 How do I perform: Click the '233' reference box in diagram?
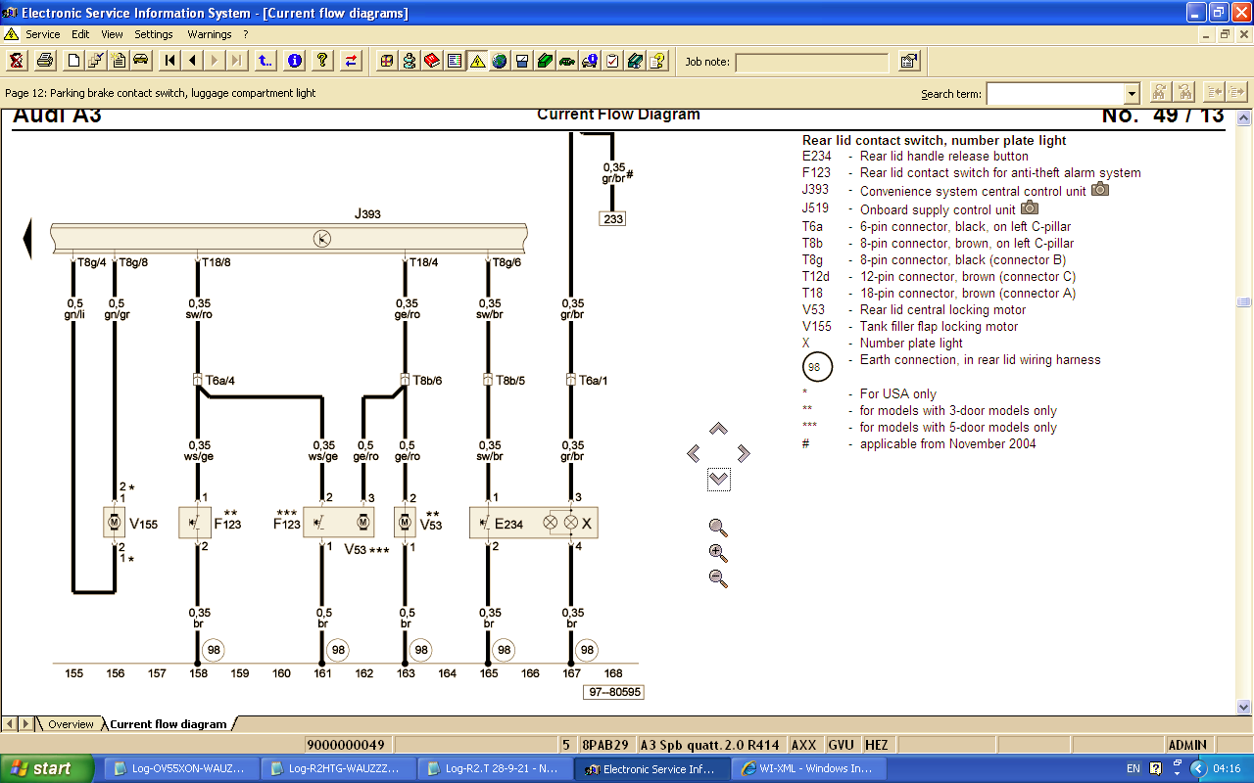click(x=613, y=219)
